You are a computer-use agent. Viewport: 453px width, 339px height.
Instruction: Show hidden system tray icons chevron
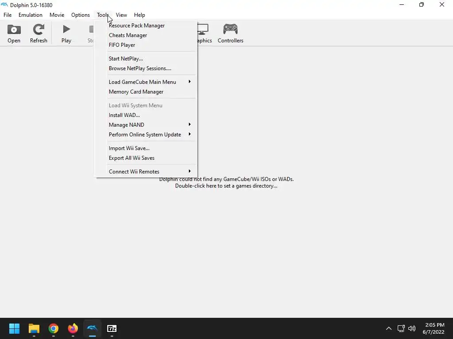(389, 328)
